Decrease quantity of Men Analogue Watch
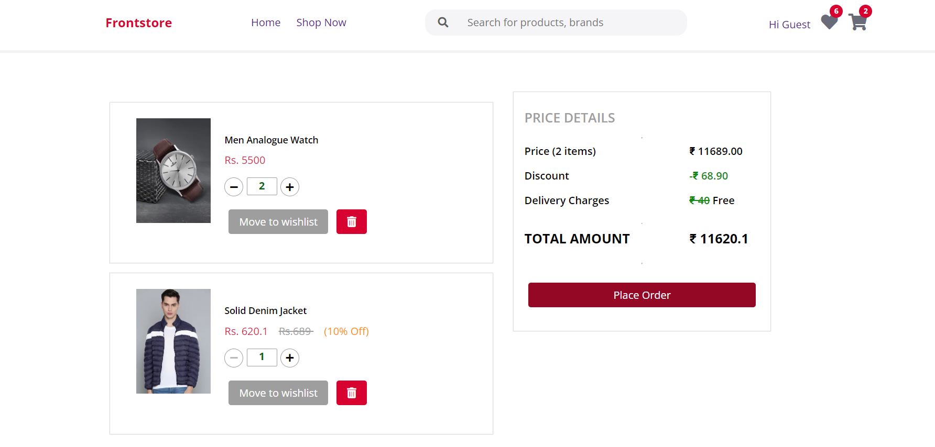935x447 pixels. [x=234, y=187]
